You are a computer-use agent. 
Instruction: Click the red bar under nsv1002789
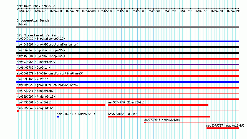point(128,70)
